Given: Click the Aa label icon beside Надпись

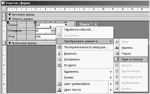Looking at the screenshot, I should [x=117, y=48].
